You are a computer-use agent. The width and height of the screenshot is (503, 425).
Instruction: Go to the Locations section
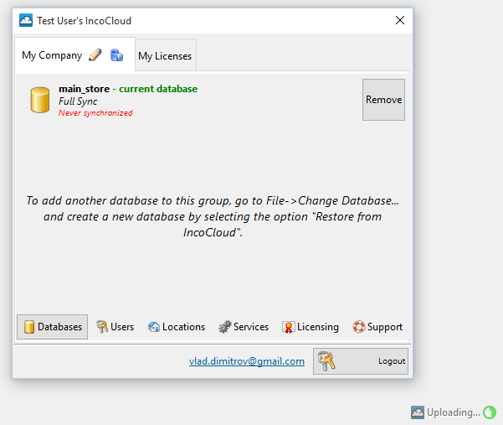point(177,327)
